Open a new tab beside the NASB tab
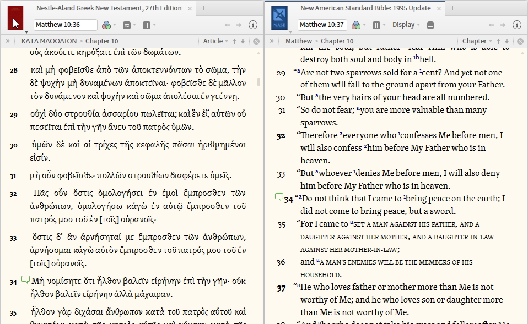 pyautogui.click(x=453, y=8)
